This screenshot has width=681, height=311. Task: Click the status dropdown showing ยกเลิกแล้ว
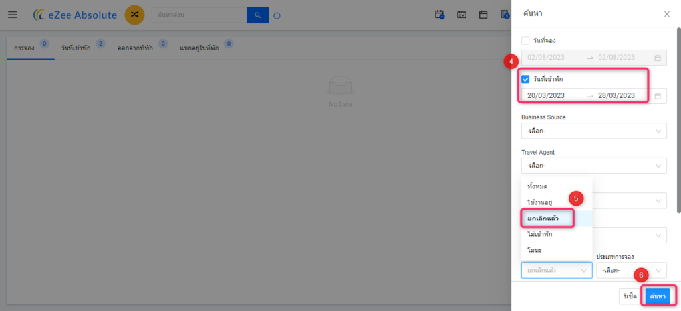click(557, 271)
